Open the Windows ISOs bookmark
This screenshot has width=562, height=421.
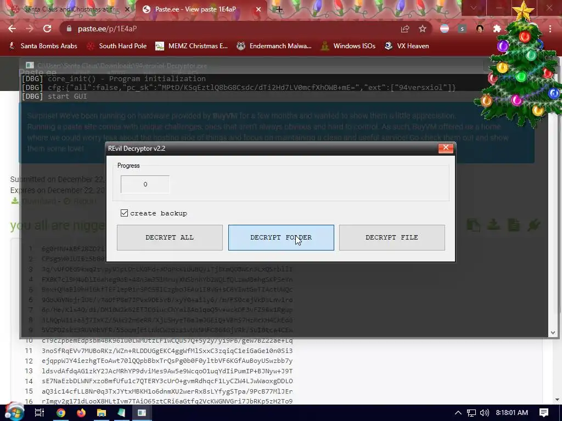(x=348, y=46)
